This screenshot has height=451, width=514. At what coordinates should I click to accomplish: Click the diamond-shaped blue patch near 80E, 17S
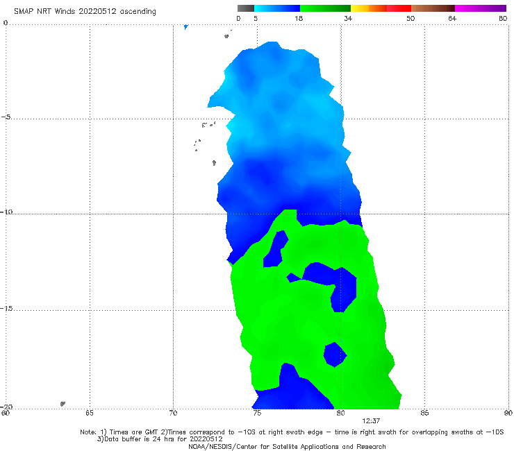[x=335, y=355]
